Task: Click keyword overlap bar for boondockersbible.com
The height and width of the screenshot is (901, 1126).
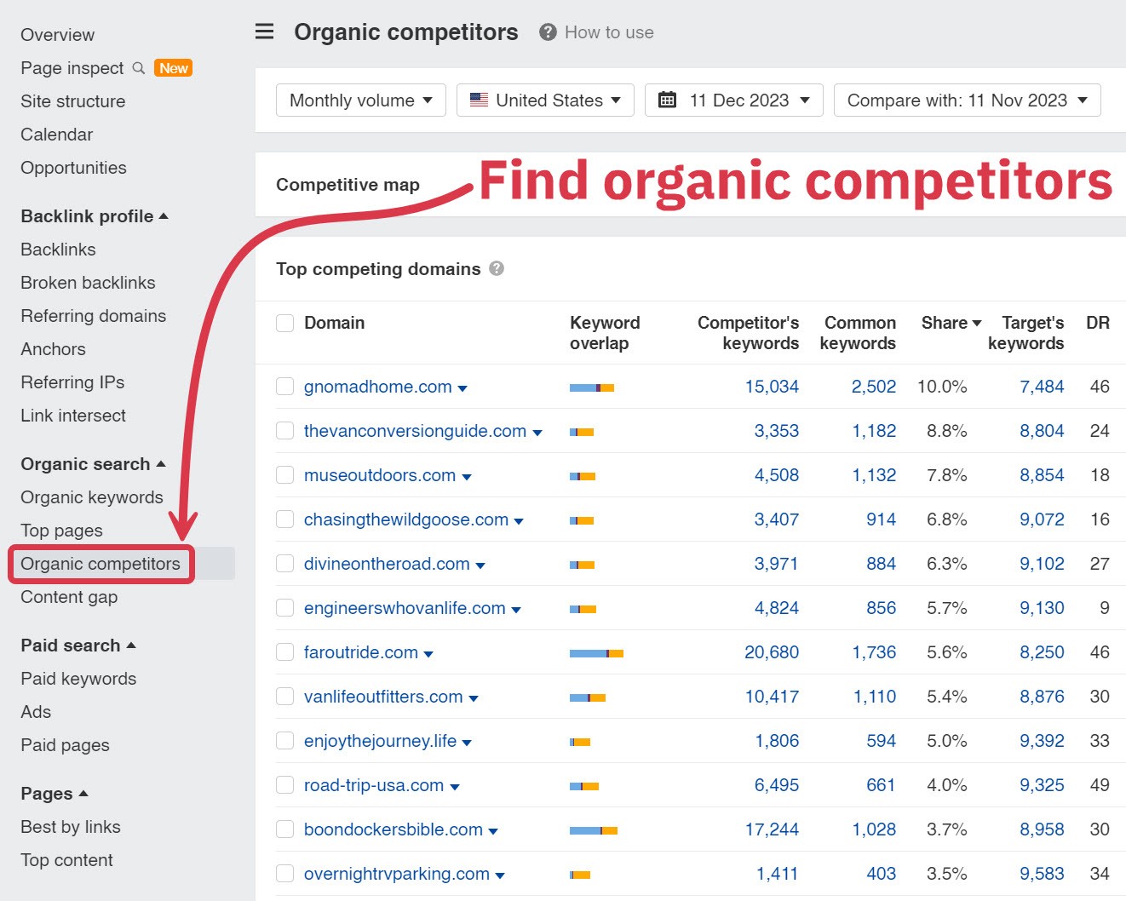Action: point(594,830)
